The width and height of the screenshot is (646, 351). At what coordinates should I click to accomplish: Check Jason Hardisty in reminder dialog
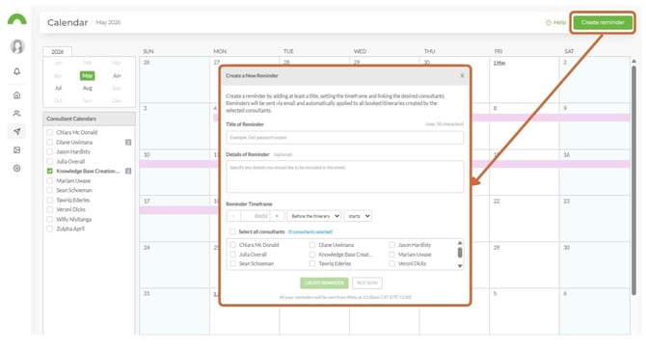point(391,245)
